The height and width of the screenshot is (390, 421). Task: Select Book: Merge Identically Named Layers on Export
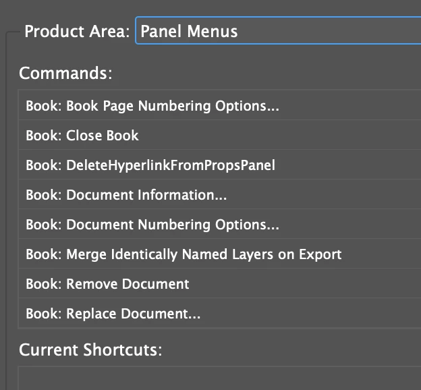tap(220, 254)
